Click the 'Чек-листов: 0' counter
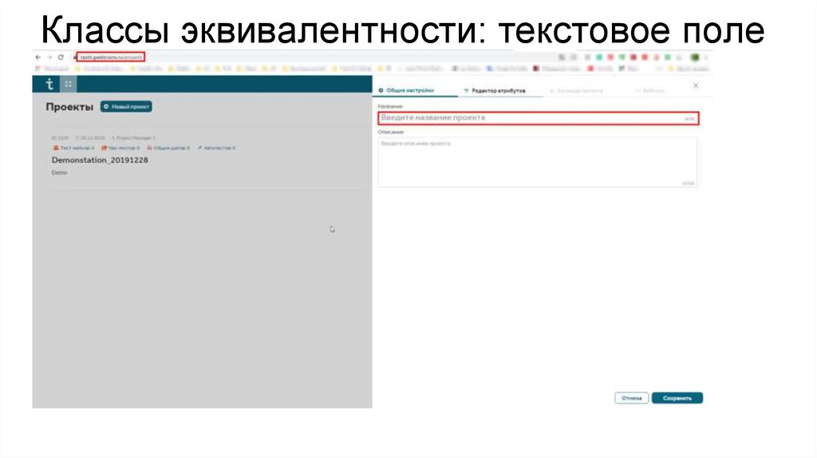The width and height of the screenshot is (817, 458). tap(120, 148)
